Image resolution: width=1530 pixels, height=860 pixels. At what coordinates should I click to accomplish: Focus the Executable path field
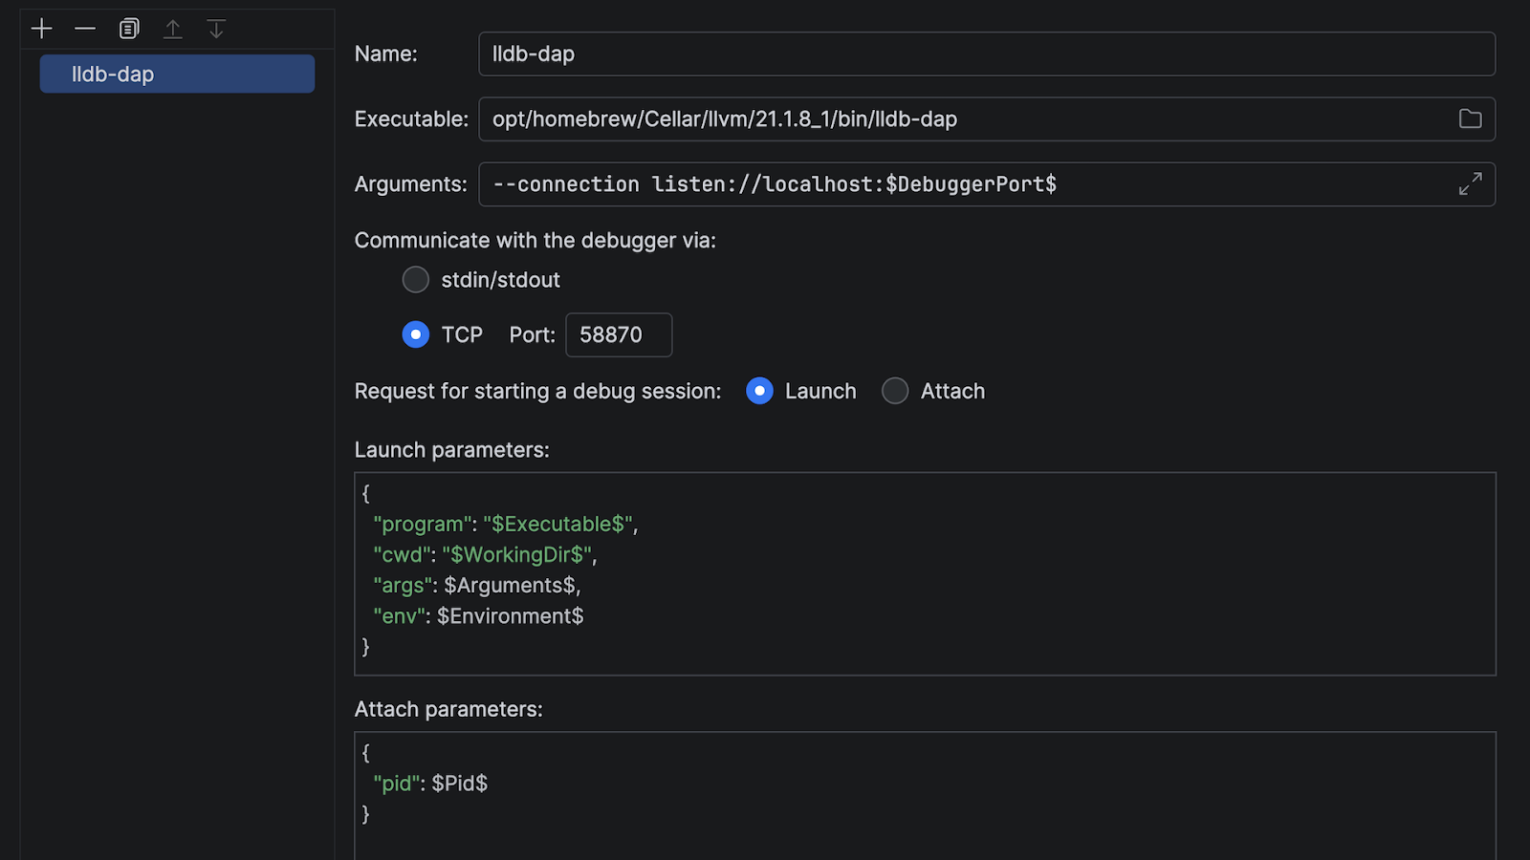pyautogui.click(x=956, y=118)
